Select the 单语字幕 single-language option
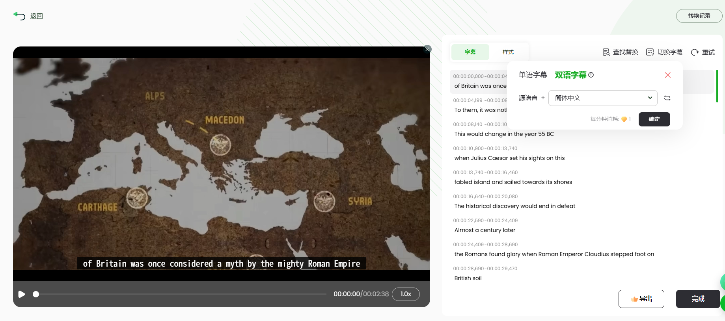 [533, 75]
